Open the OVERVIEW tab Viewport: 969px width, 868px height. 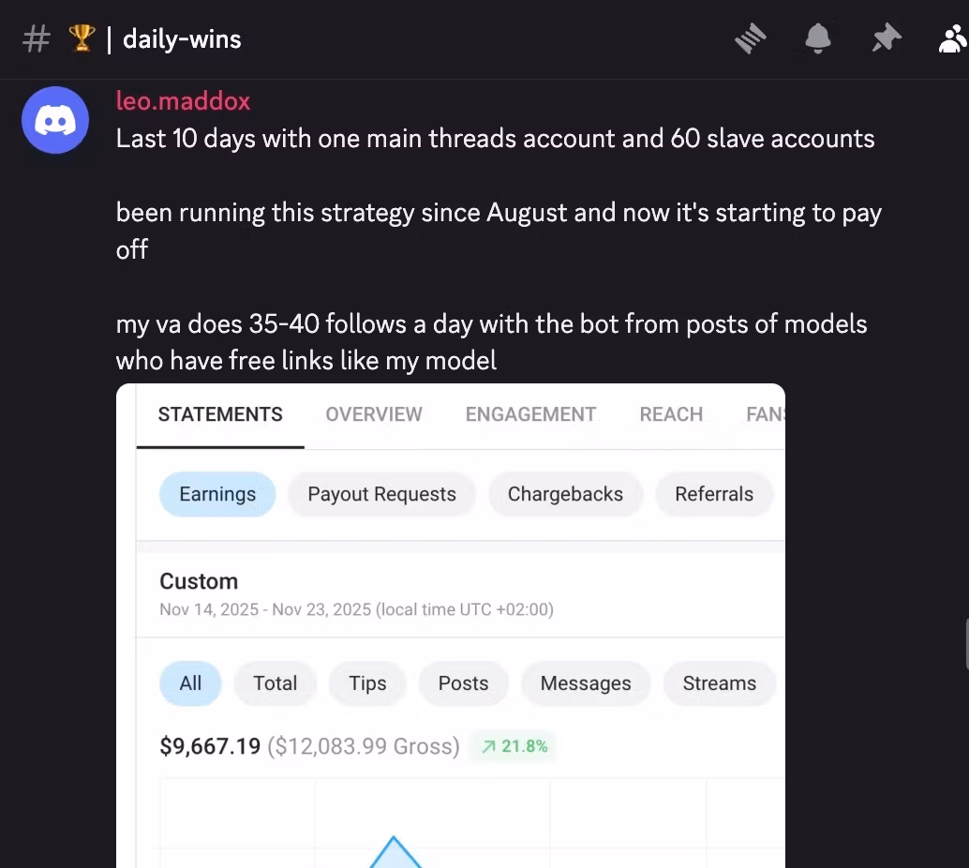(374, 414)
